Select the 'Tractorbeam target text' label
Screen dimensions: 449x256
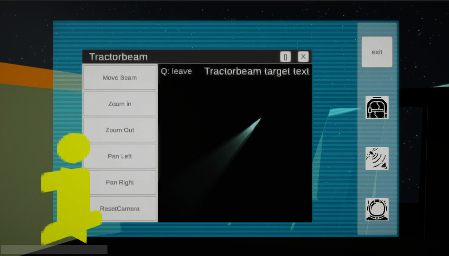click(257, 71)
